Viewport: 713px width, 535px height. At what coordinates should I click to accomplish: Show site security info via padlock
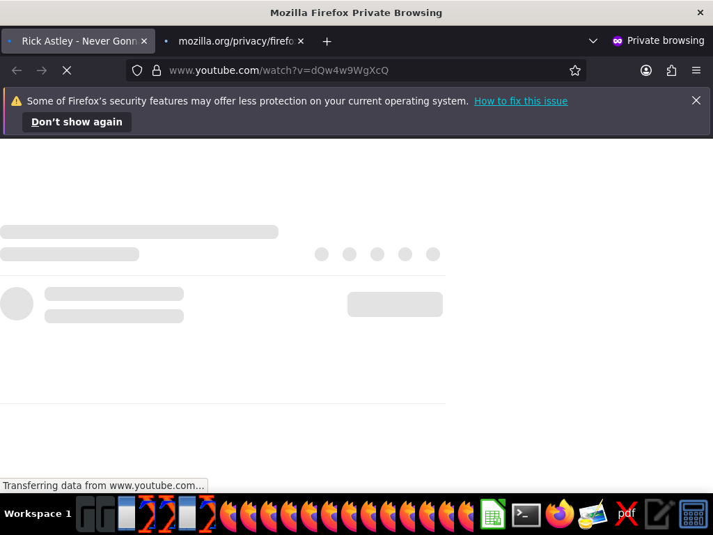[x=157, y=70]
